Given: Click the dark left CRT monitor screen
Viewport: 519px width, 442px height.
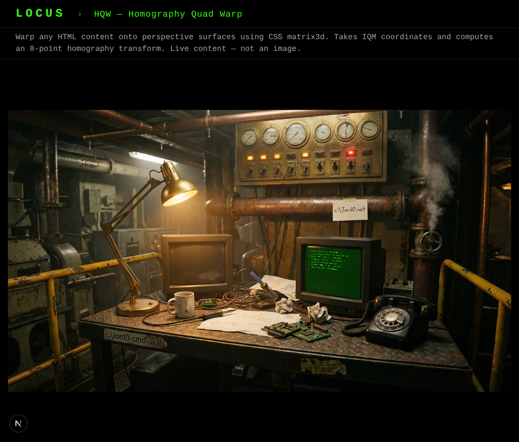Looking at the screenshot, I should click(x=197, y=263).
